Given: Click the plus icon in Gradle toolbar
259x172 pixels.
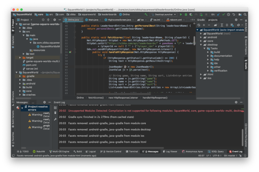Looking at the screenshot, I should 204,25.
